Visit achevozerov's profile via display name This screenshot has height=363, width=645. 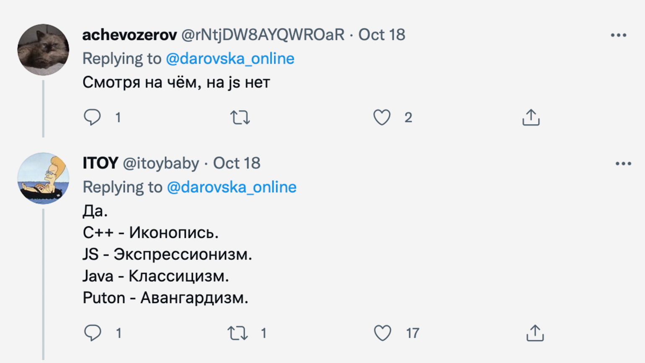(129, 35)
